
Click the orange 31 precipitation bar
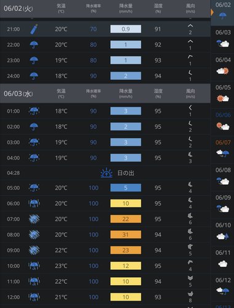126,235
